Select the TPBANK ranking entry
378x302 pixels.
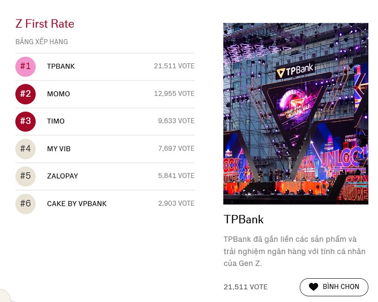coord(105,66)
